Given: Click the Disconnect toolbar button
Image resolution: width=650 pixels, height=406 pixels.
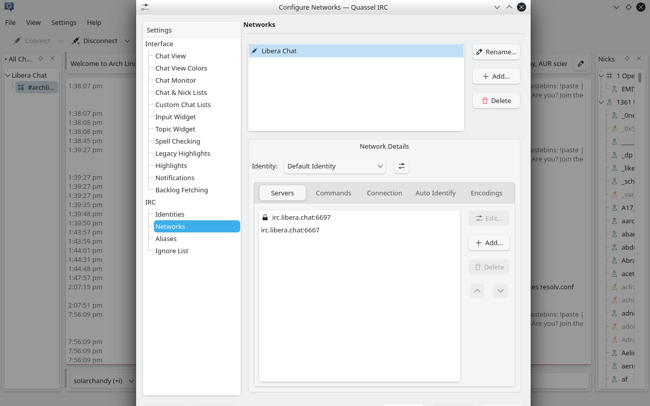Looking at the screenshot, I should (95, 41).
